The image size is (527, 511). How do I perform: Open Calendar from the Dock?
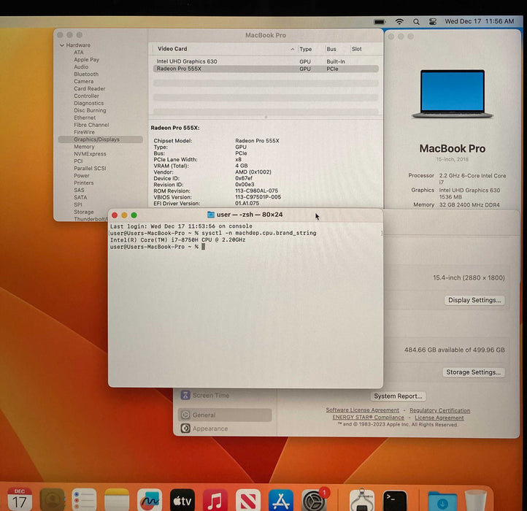[20, 500]
